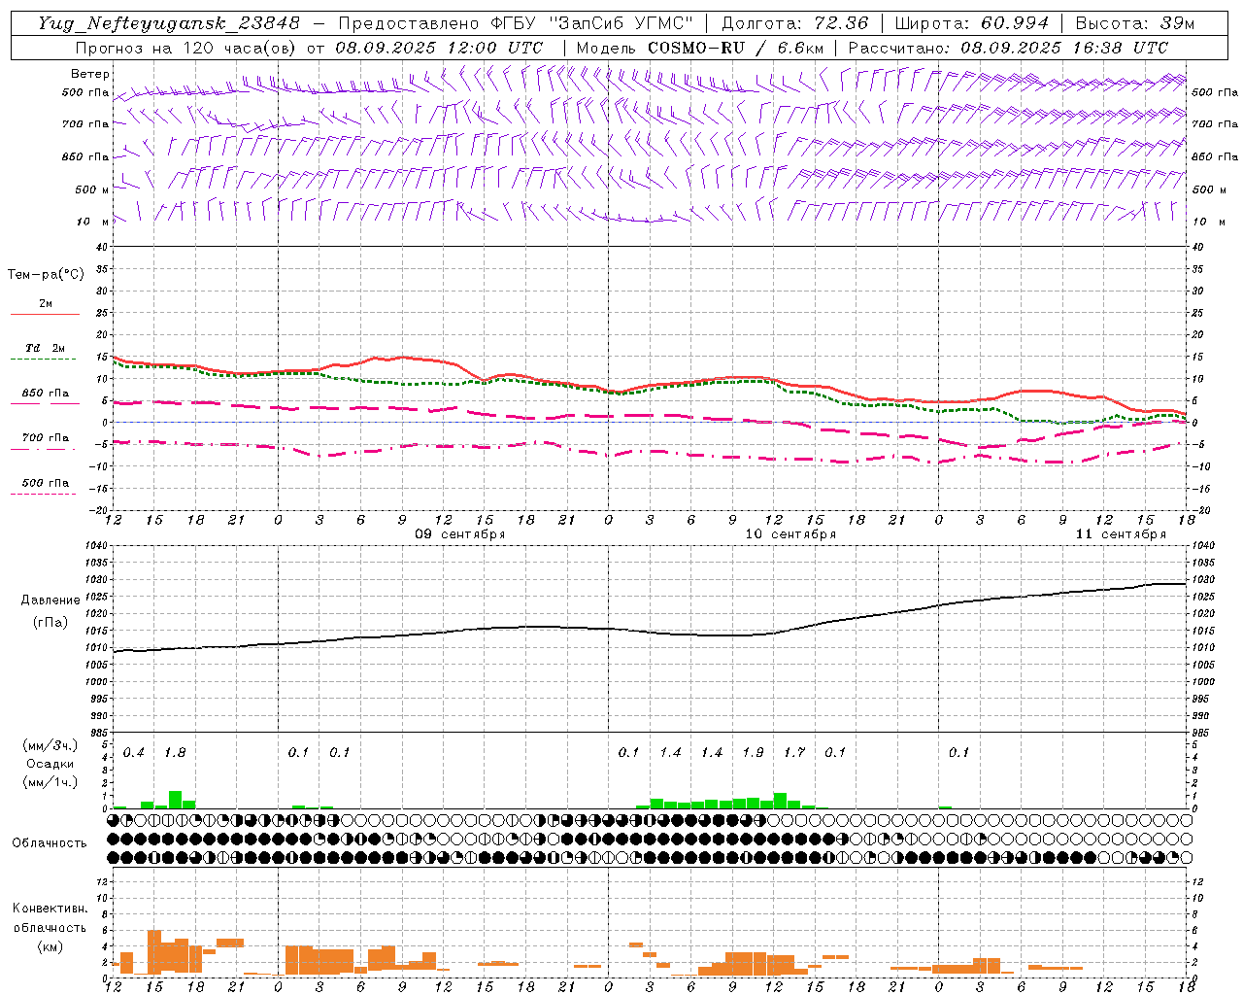Screen dimensions: 1243x995
Task: Click the forecast start 08.09.2025 12:00 UTC
Action: (439, 48)
